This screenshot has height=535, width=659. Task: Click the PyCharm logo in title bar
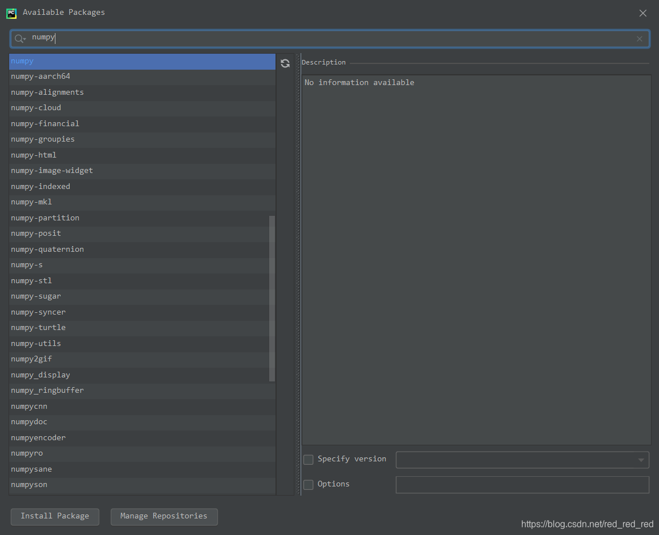click(11, 13)
